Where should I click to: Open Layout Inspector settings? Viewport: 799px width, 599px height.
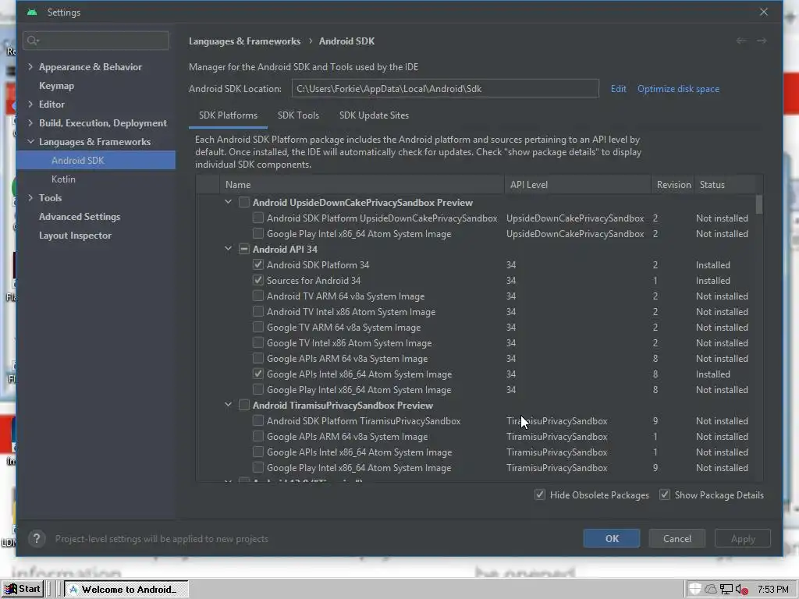[76, 236]
